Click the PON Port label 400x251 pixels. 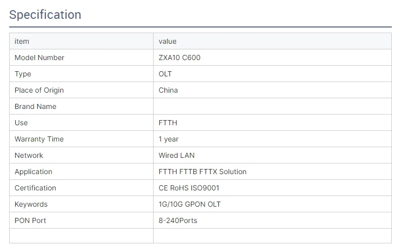click(x=31, y=220)
